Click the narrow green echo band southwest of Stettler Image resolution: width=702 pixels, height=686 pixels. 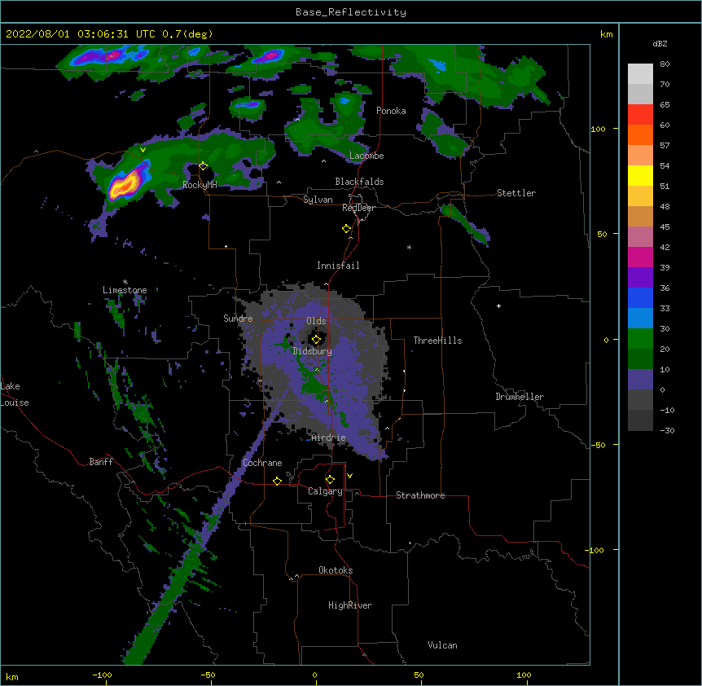click(x=465, y=223)
